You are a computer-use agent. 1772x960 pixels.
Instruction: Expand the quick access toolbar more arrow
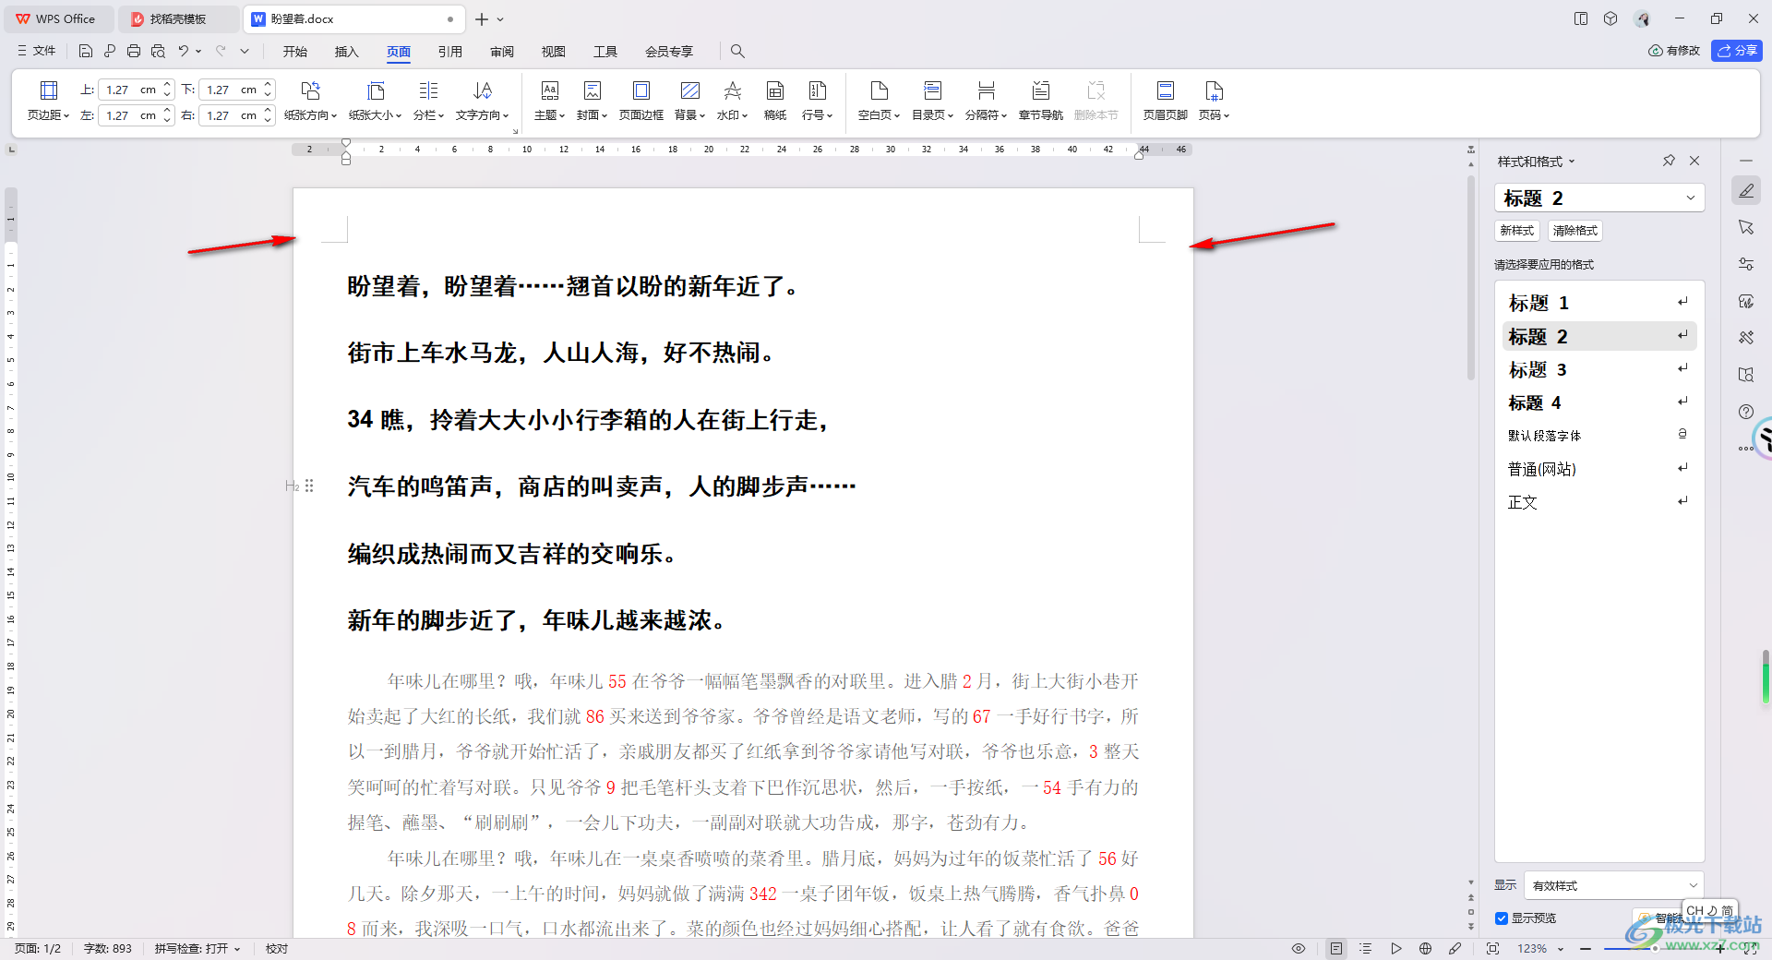(x=245, y=51)
